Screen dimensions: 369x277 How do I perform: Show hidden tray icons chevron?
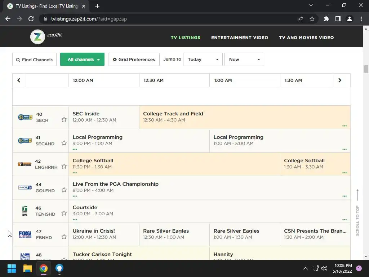[x=306, y=268]
